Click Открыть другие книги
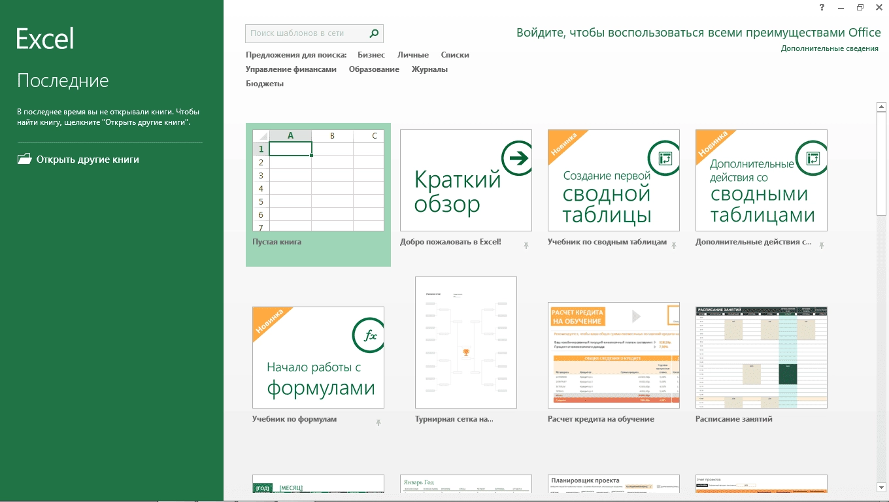889x502 pixels. coord(88,159)
